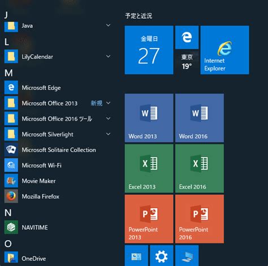Launch the Excel 2016 tile
This screenshot has height=266, width=268.
(x=200, y=169)
